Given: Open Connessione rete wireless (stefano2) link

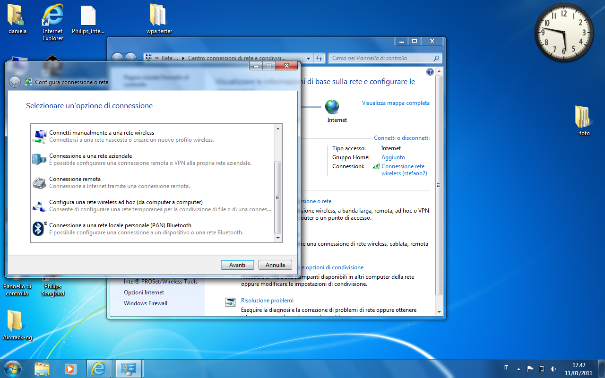Looking at the screenshot, I should [x=404, y=170].
